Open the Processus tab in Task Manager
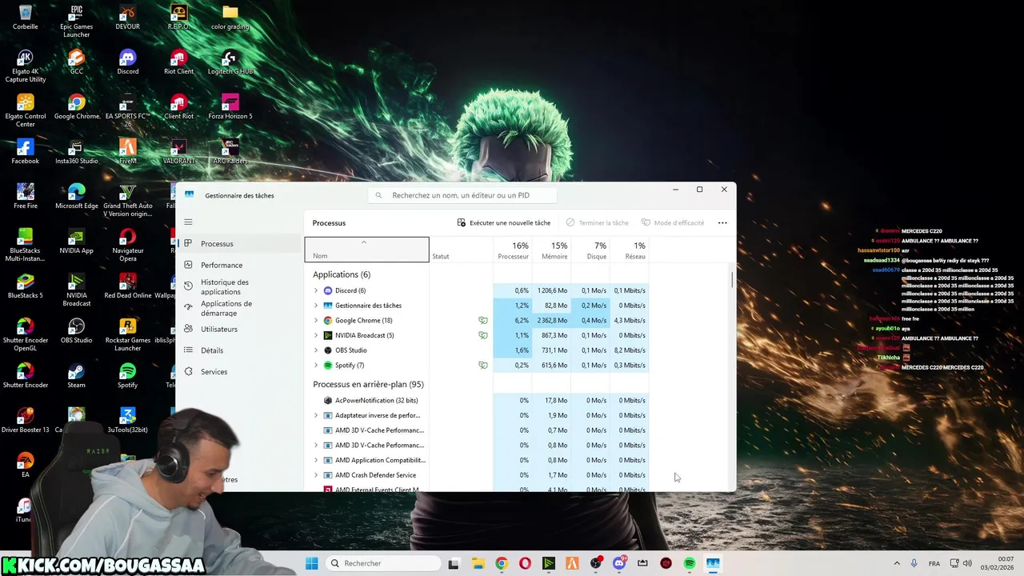 tap(238, 243)
